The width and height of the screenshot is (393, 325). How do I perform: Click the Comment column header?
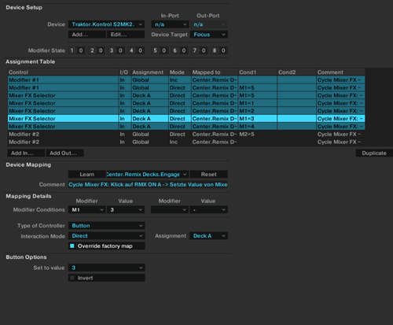tap(340, 72)
